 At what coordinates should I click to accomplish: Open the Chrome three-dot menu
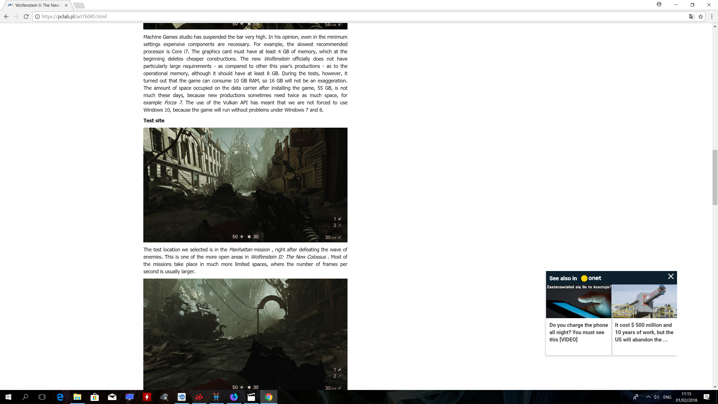pyautogui.click(x=712, y=17)
